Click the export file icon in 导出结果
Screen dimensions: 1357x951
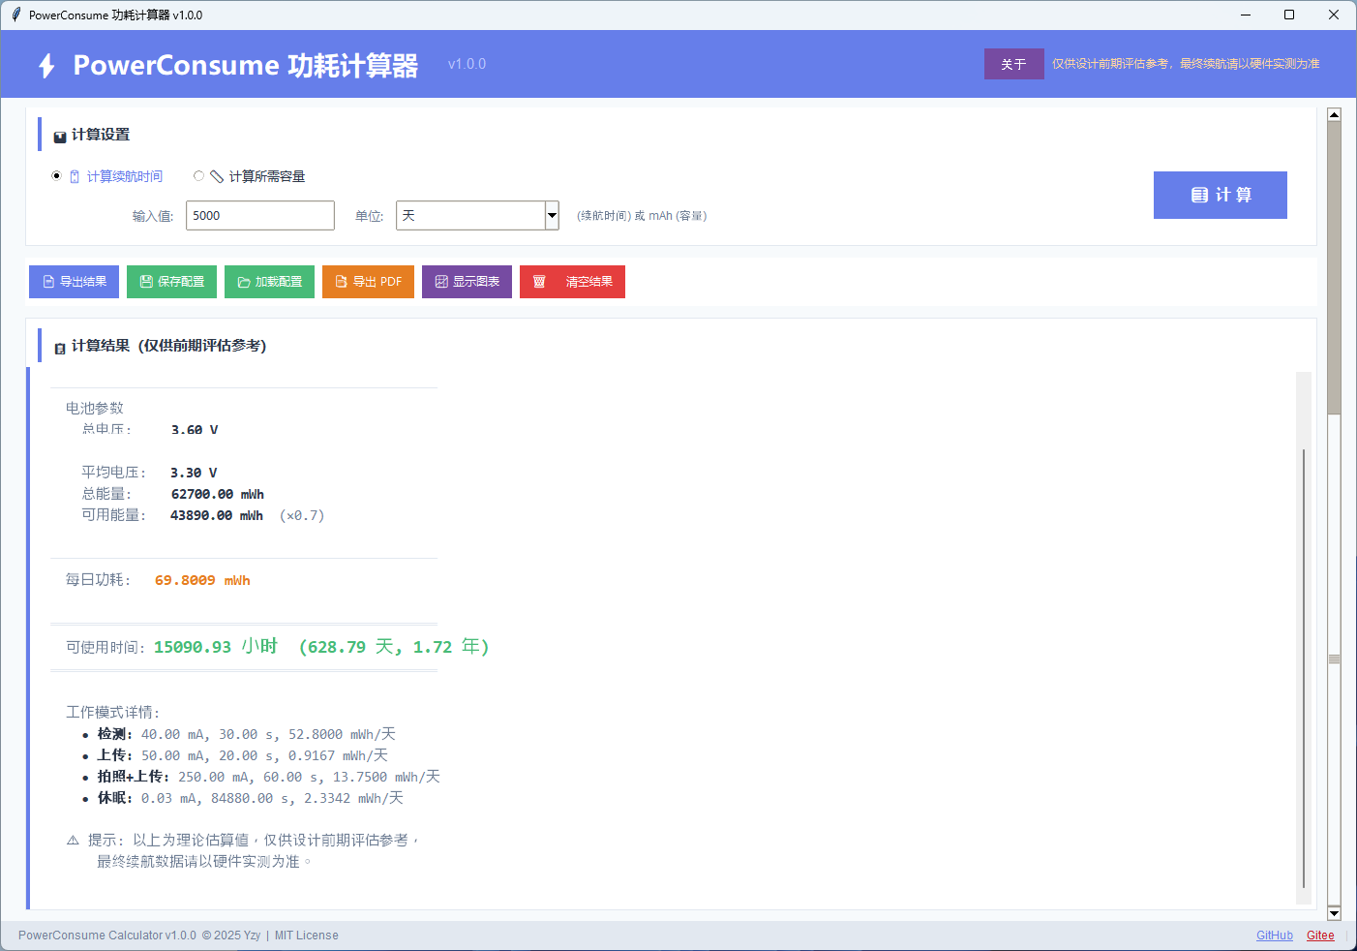tap(48, 282)
